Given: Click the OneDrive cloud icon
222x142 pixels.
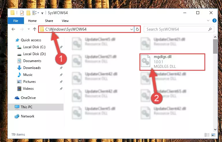Looking at the screenshot, I should point(17,98).
